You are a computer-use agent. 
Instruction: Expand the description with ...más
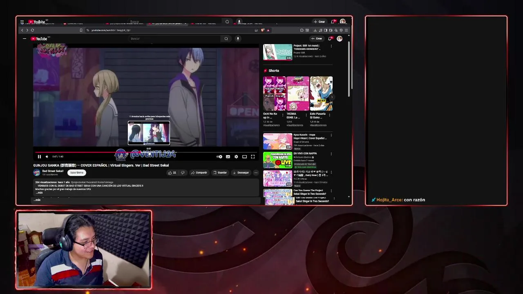tap(38, 192)
